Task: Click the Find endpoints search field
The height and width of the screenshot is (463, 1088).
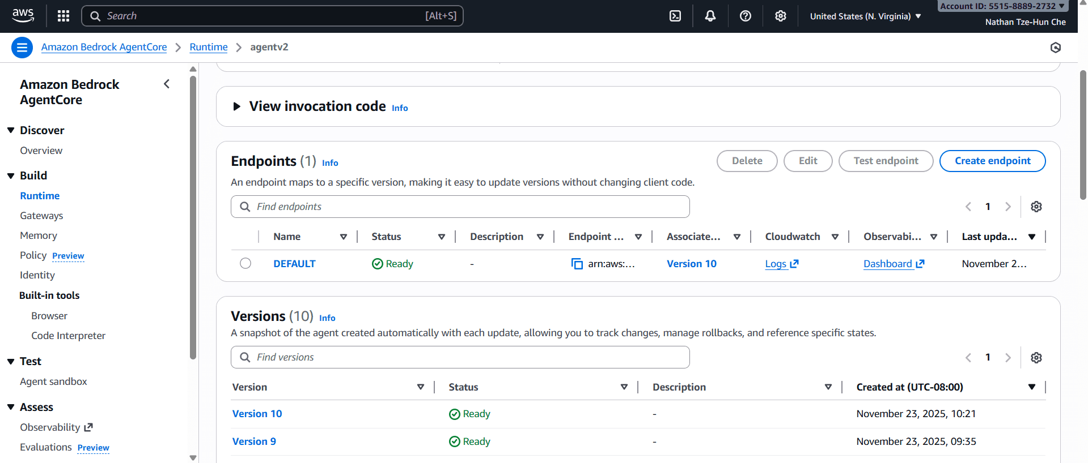Action: (x=460, y=207)
